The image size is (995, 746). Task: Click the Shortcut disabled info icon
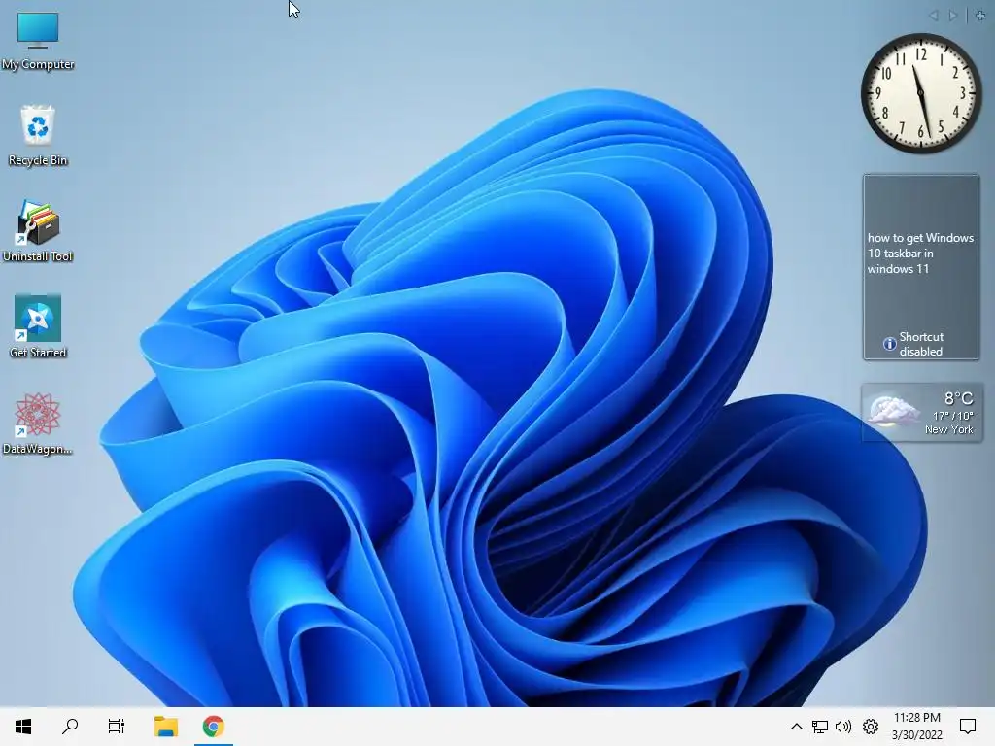tap(890, 344)
